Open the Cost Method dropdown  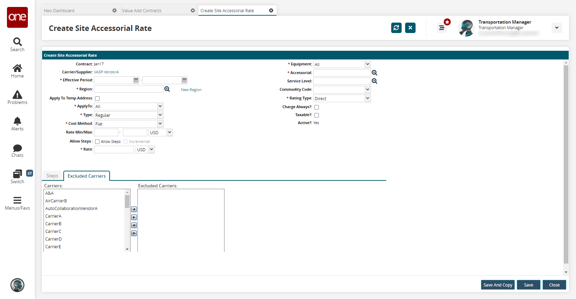160,124
